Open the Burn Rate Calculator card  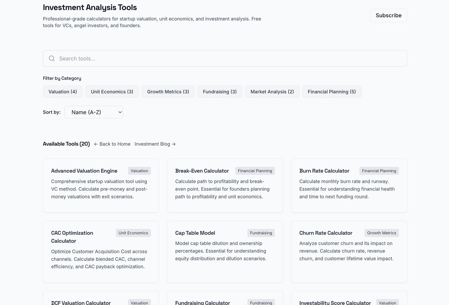[349, 186]
